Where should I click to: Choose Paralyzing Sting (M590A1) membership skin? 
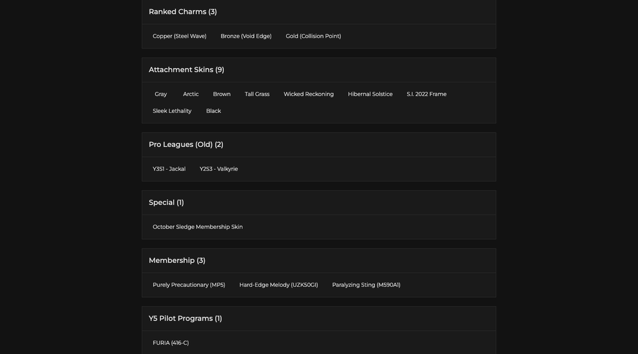pyautogui.click(x=366, y=285)
